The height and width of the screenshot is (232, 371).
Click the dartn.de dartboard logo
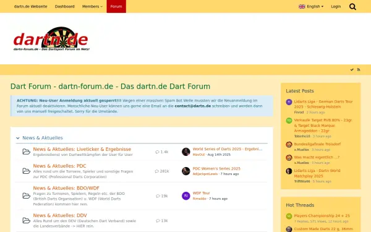tap(51, 38)
